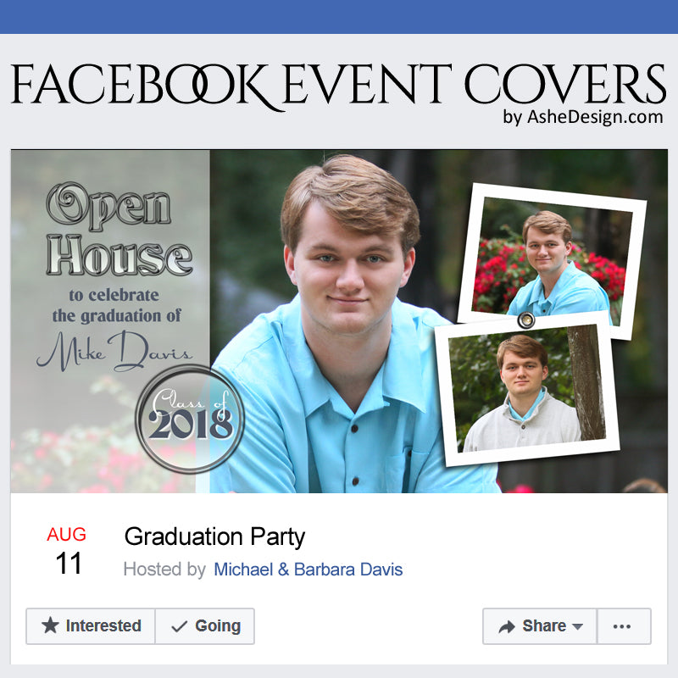This screenshot has width=678, height=678.
Task: Click the by AsheDesign.com credit text
Action: pos(583,117)
